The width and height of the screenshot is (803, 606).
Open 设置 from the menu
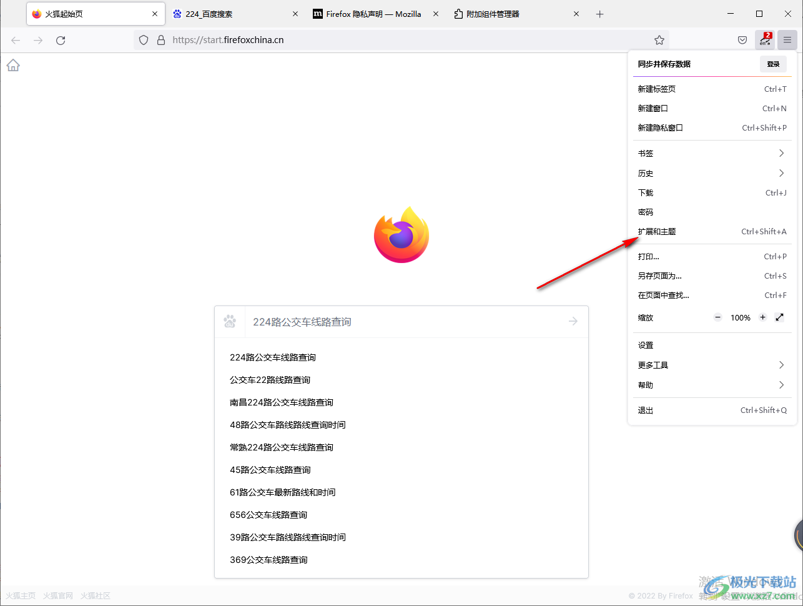tap(712, 345)
